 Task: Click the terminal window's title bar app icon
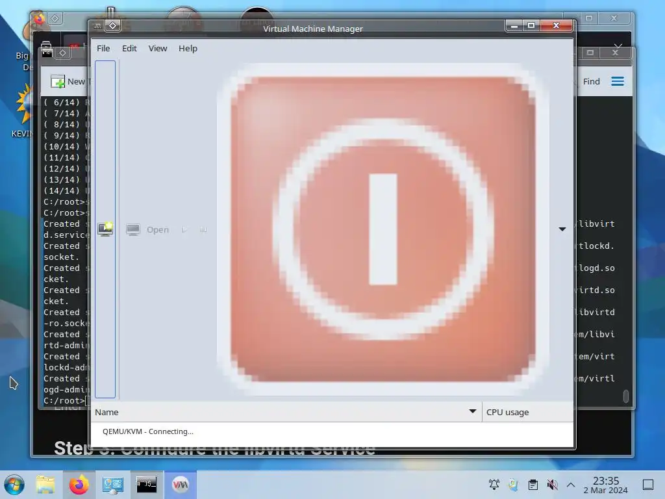[47, 52]
